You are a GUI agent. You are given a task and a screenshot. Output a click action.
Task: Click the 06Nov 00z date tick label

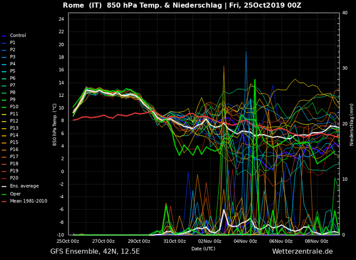click(281, 241)
